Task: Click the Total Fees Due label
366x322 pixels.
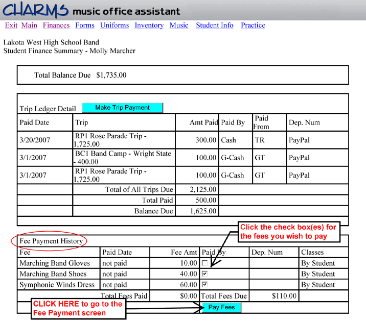Action: 224,296
